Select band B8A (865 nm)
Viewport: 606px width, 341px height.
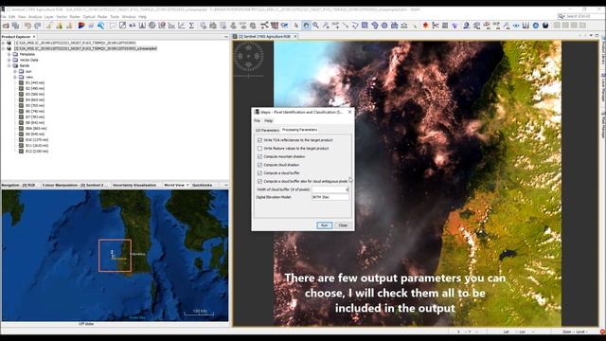click(x=36, y=129)
